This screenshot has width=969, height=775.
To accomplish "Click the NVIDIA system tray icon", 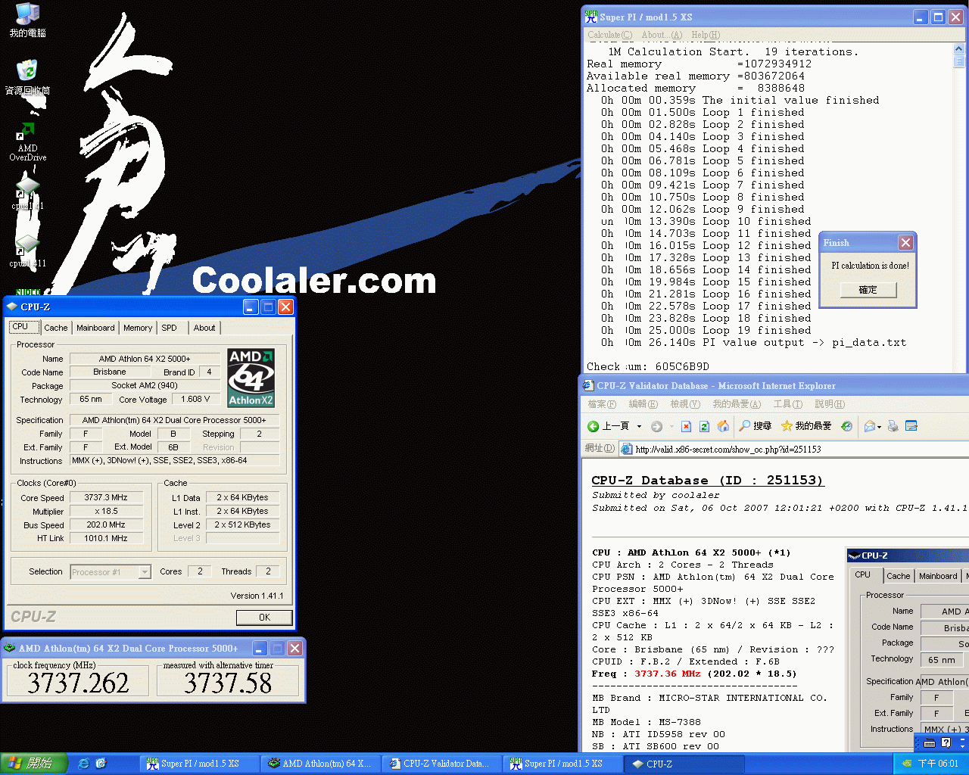I will 907,764.
